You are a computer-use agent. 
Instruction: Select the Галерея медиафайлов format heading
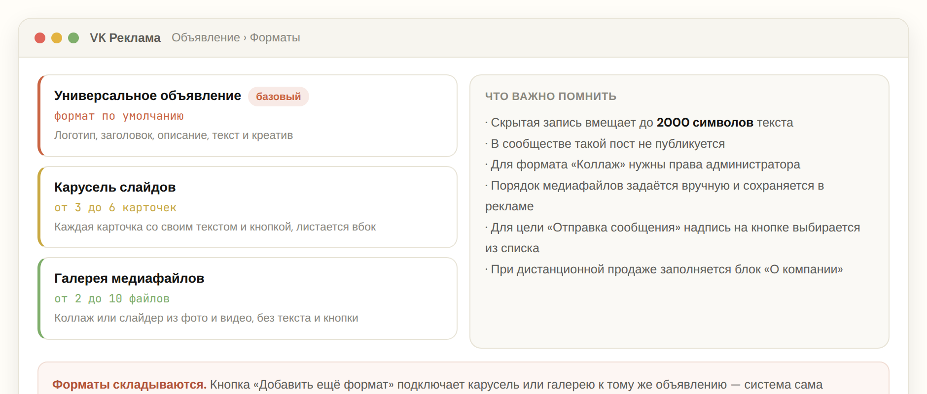129,278
